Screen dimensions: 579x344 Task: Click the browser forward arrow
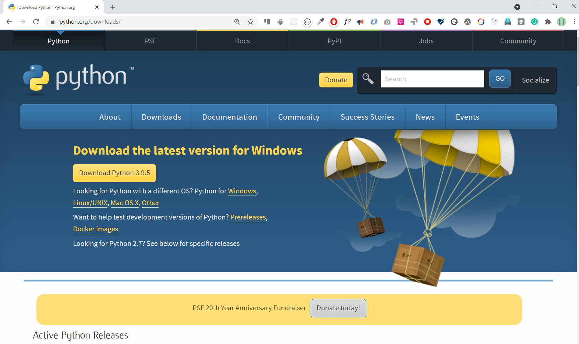(22, 22)
